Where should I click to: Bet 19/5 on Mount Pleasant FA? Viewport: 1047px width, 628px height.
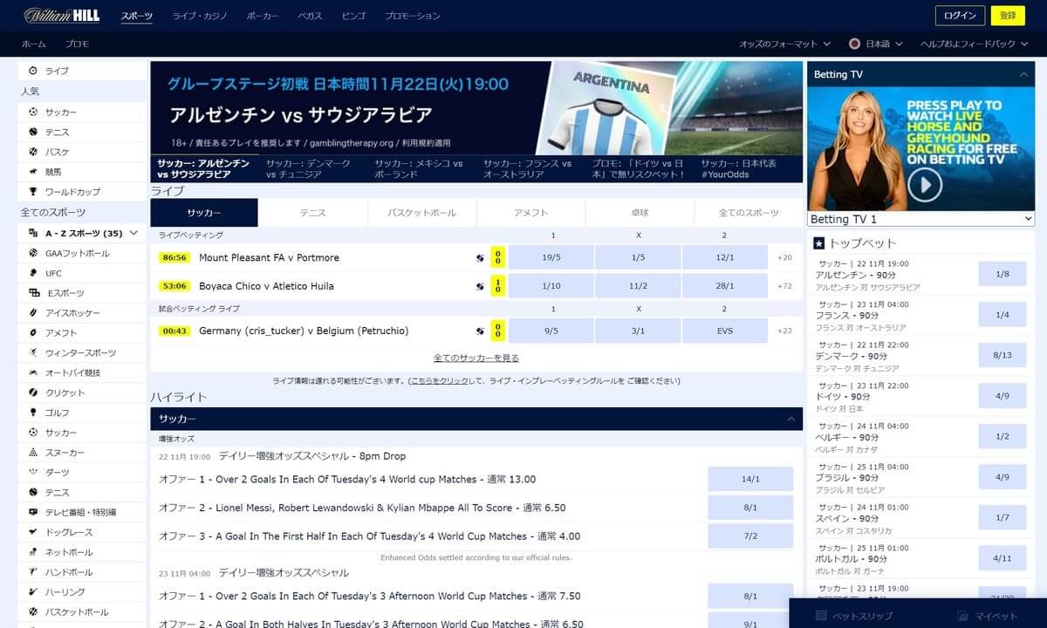pos(551,258)
